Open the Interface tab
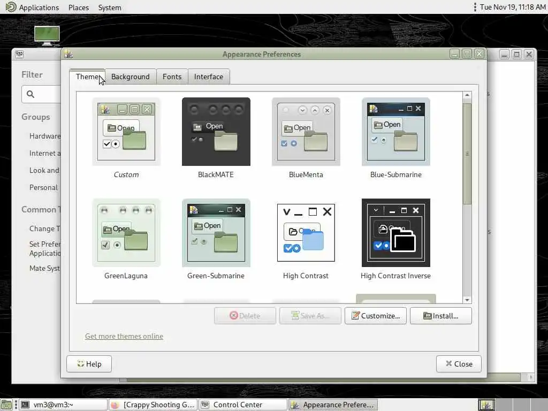548x411 pixels. pyautogui.click(x=209, y=77)
